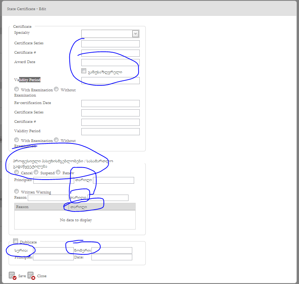Enable the Dublicate checkbox
The image size is (299, 284).
pyautogui.click(x=16, y=241)
